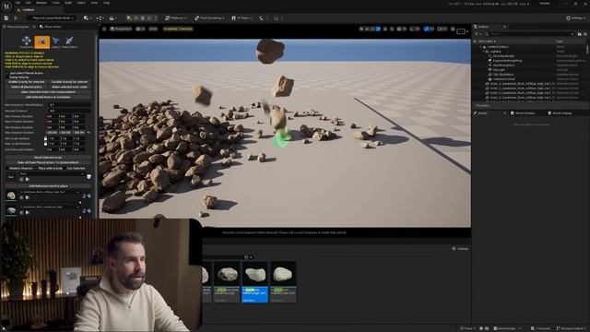Screen dimensions: 590x332
Task: Select VolumetricCloud in the Outliner
Action: (x=504, y=79)
